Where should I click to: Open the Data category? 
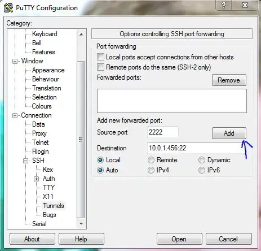point(38,124)
